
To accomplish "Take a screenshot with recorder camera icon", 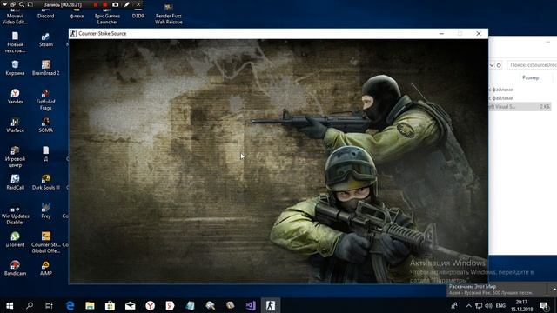I will 116,4.
